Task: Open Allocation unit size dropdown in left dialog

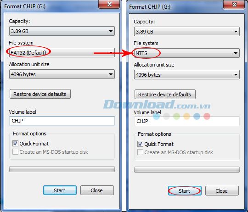Action: click(x=62, y=74)
